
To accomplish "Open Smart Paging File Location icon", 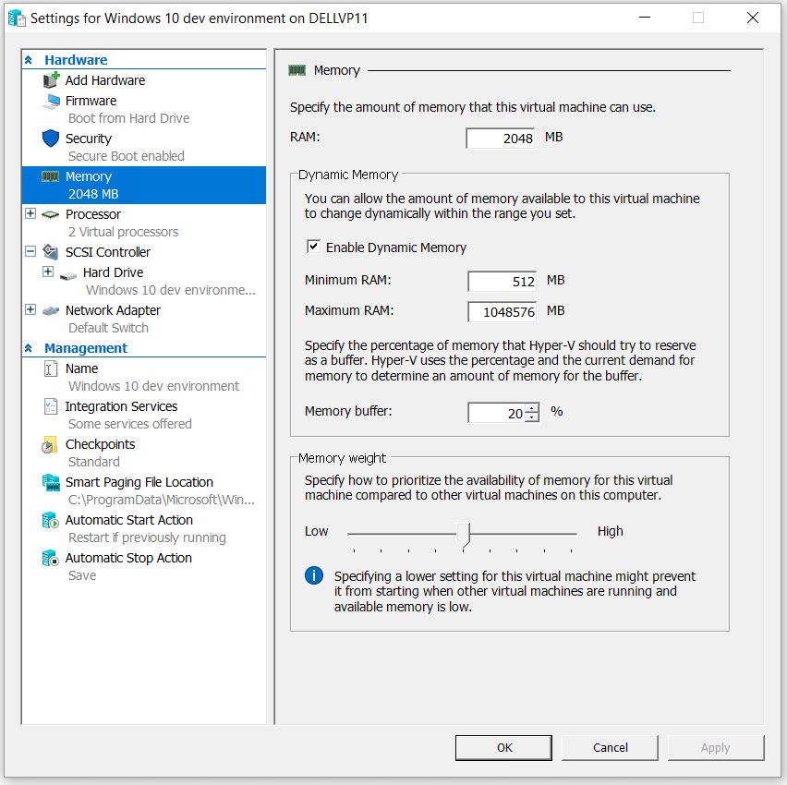I will [x=50, y=483].
